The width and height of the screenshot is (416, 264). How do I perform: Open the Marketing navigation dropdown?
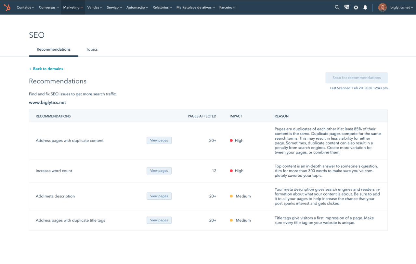(x=73, y=7)
